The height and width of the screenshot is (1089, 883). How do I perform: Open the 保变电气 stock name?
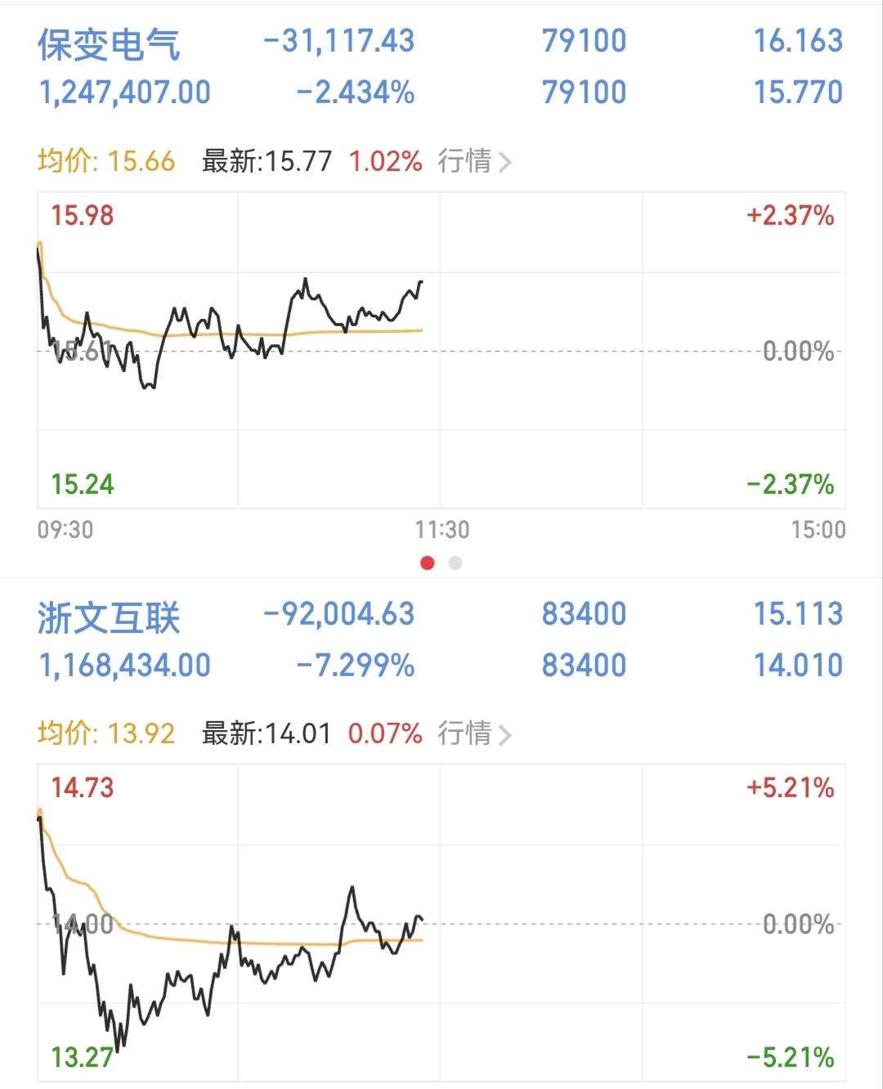pos(109,44)
